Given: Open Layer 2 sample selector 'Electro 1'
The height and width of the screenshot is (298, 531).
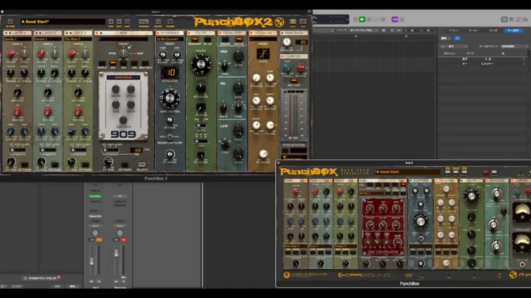Looking at the screenshot, I should coord(48,39).
